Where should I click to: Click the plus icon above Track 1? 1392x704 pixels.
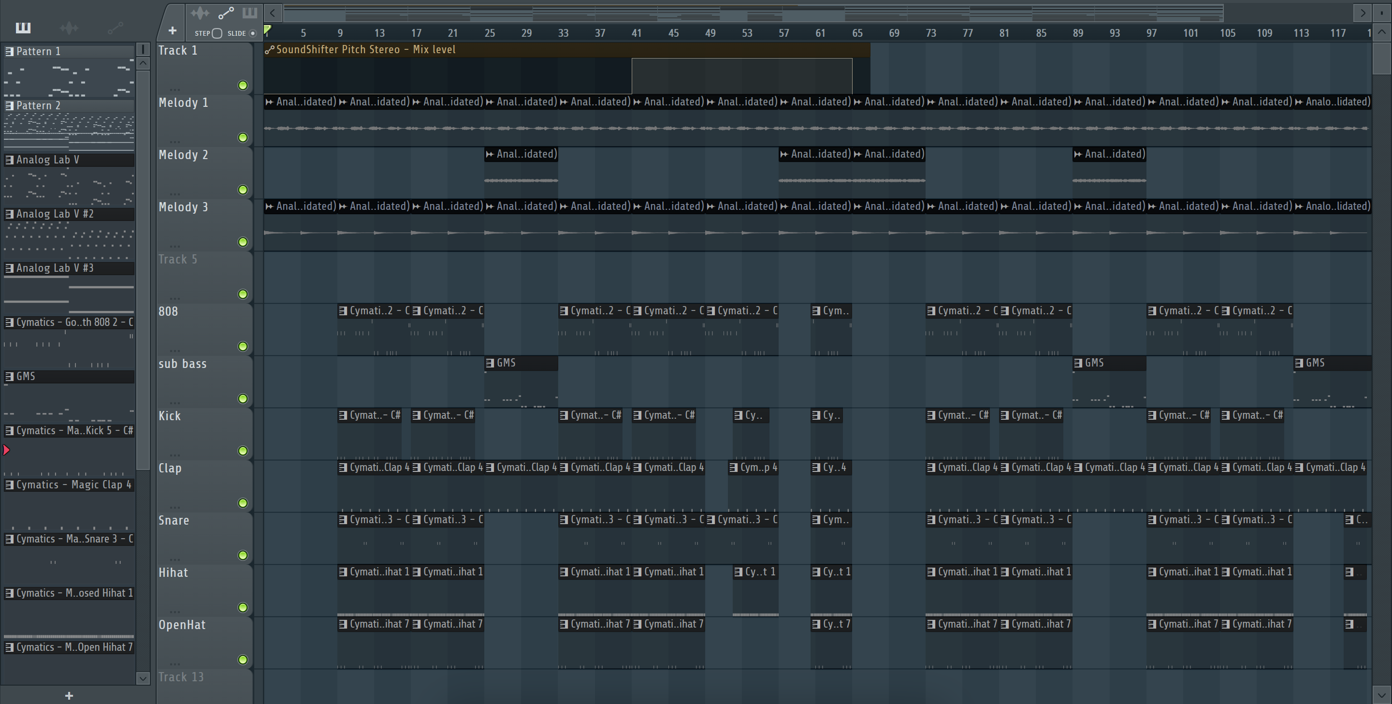[173, 31]
